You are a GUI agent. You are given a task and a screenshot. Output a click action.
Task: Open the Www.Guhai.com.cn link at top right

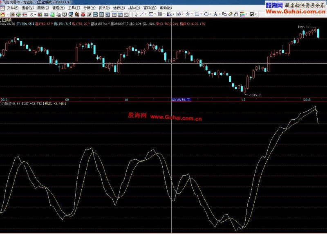(296, 12)
